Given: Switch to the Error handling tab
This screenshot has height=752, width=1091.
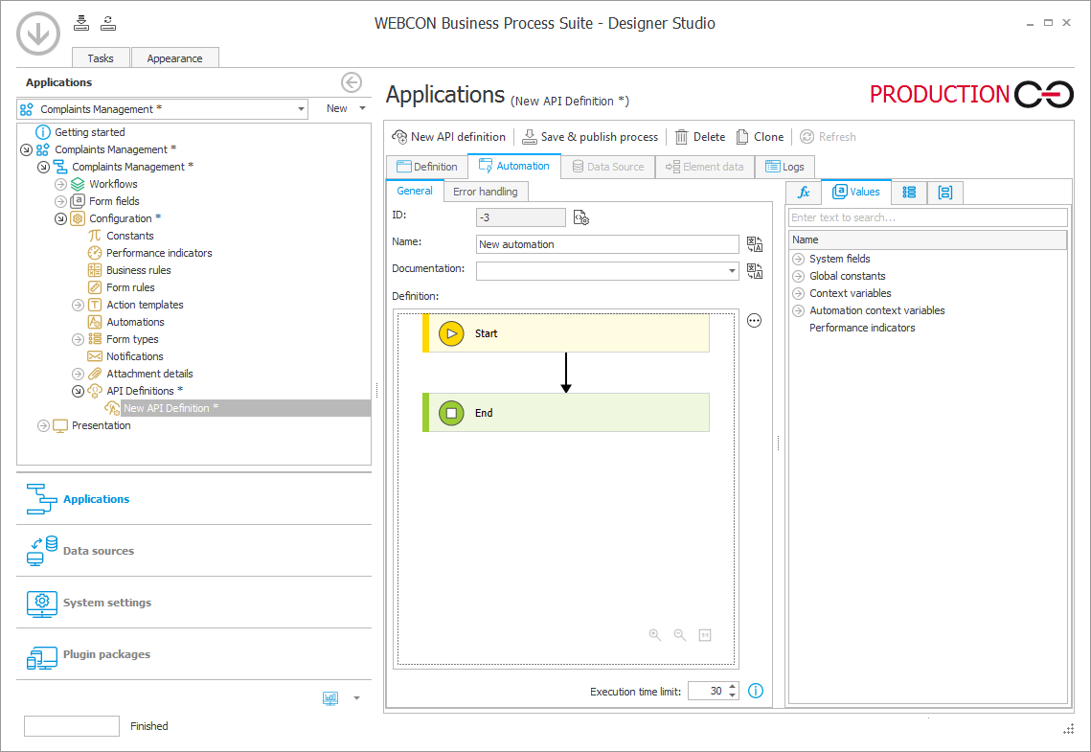Looking at the screenshot, I should [486, 192].
